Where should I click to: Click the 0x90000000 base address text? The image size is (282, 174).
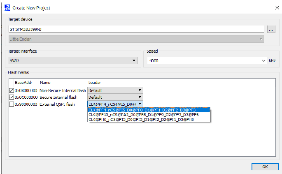point(26,104)
